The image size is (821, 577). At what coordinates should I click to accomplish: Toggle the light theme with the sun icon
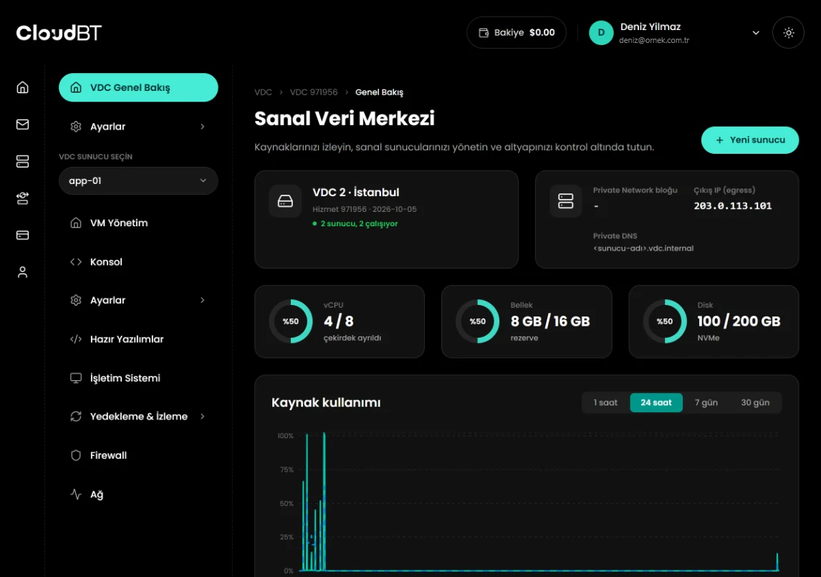788,32
